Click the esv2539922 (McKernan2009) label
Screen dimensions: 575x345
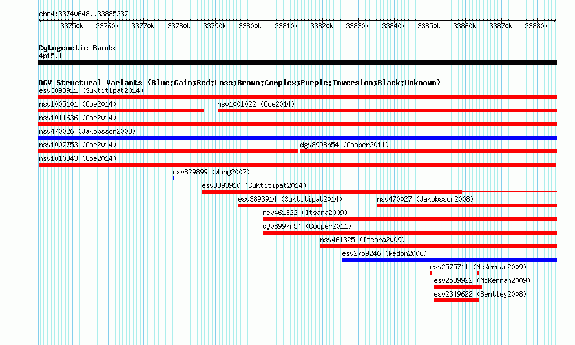tap(482, 280)
